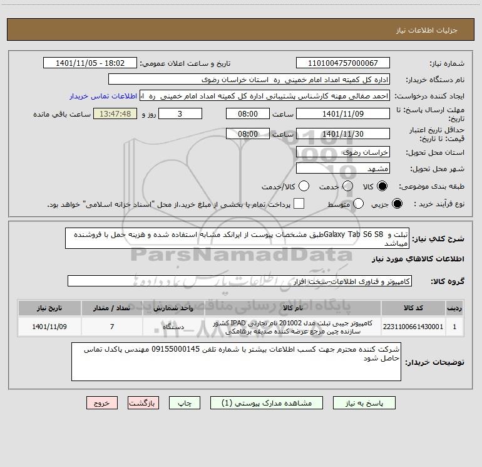The height and width of the screenshot is (467, 482).
Task: Click the پاسخ به نیاز button
Action: pos(364,403)
